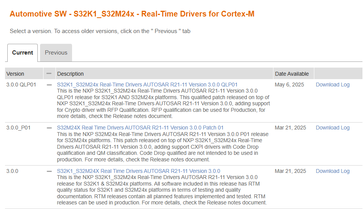Select the May 6, 2025 date cell
Image resolution: width=364 pixels, height=209 pixels.
pyautogui.click(x=290, y=85)
